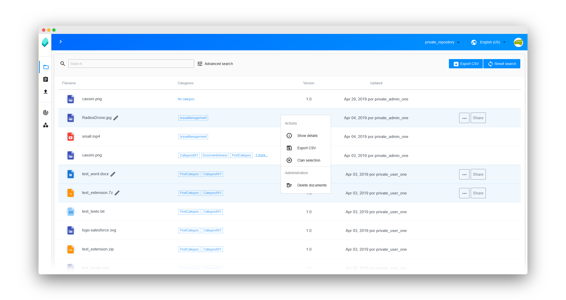This screenshot has width=566, height=300.
Task: Select Show details from Actions menu
Action: click(x=307, y=136)
